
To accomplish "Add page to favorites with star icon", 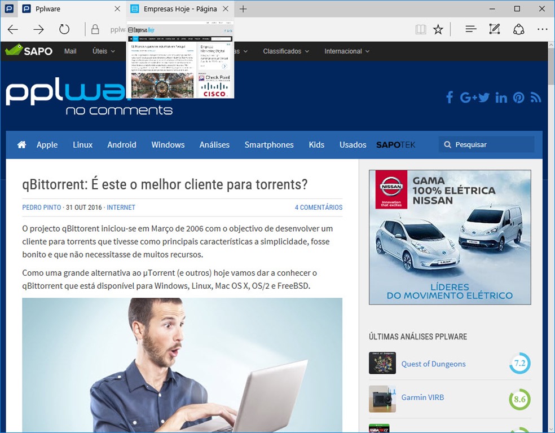I will (438, 29).
